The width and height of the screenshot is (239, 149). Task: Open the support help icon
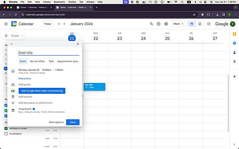coord(159,24)
